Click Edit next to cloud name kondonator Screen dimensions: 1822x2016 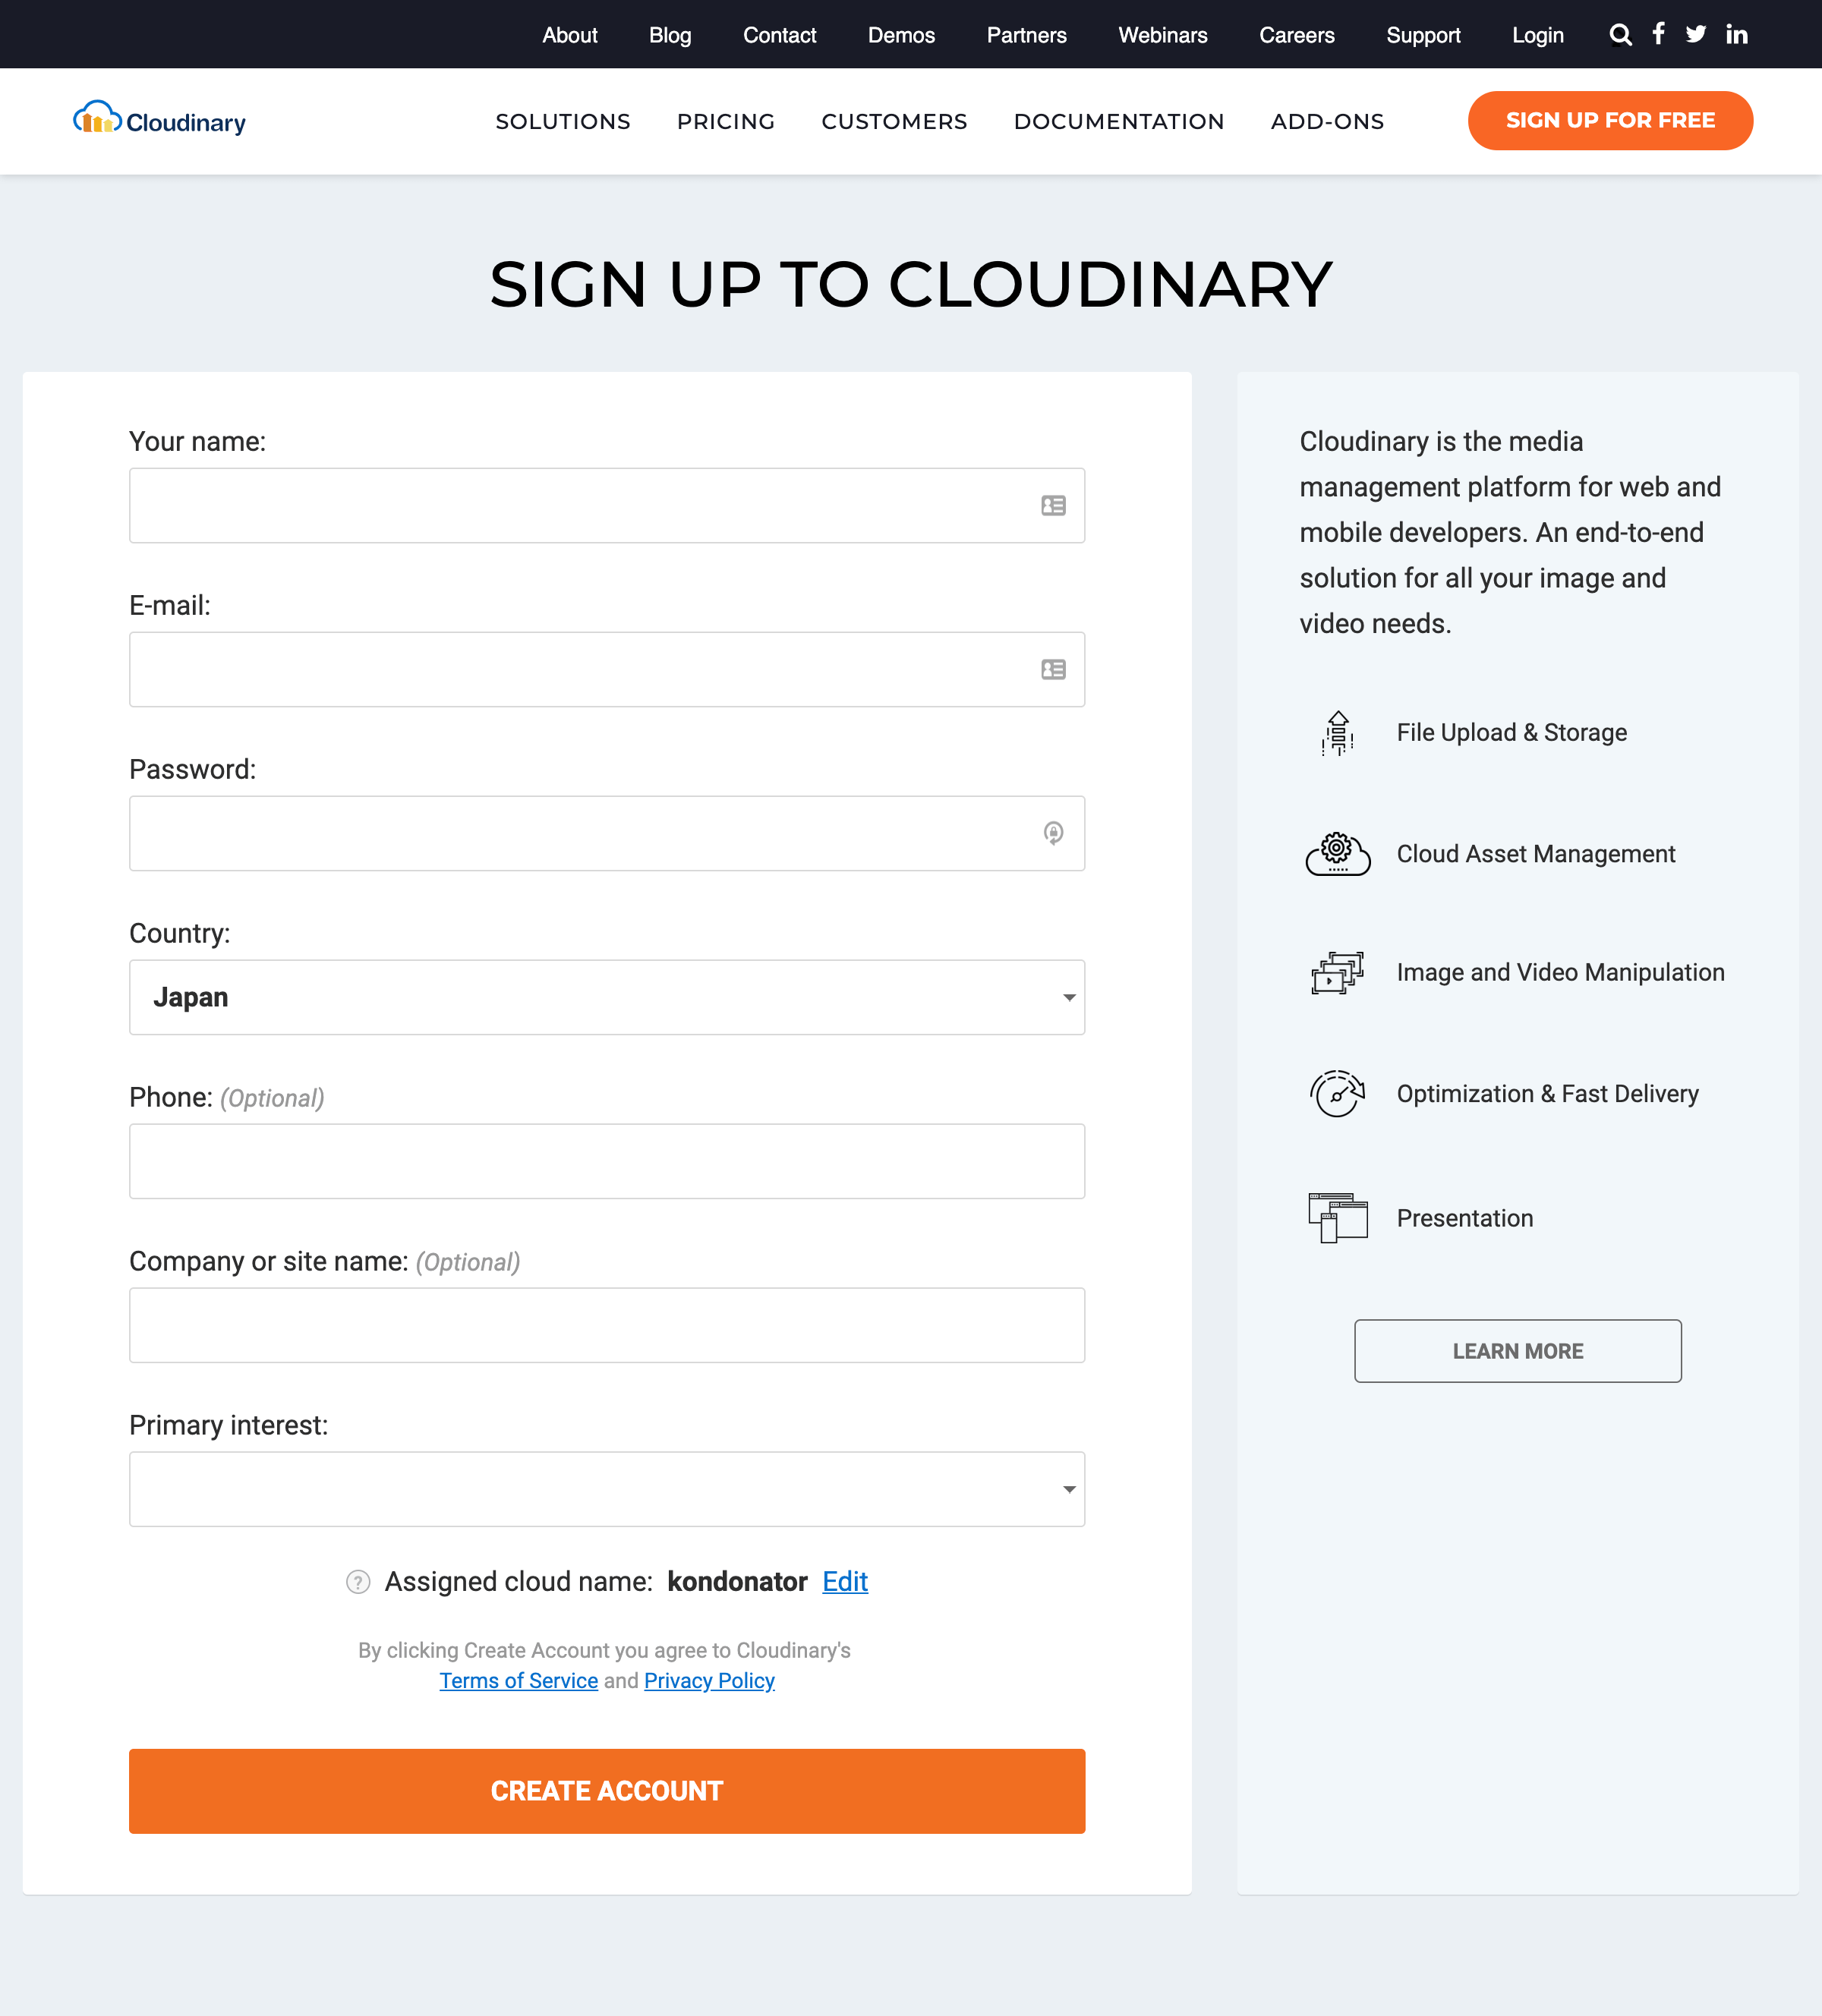coord(845,1581)
